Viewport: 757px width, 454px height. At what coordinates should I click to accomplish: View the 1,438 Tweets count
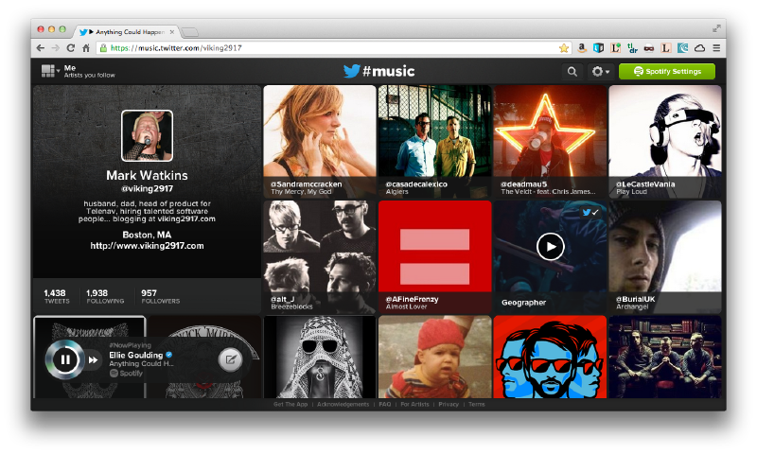[57, 296]
